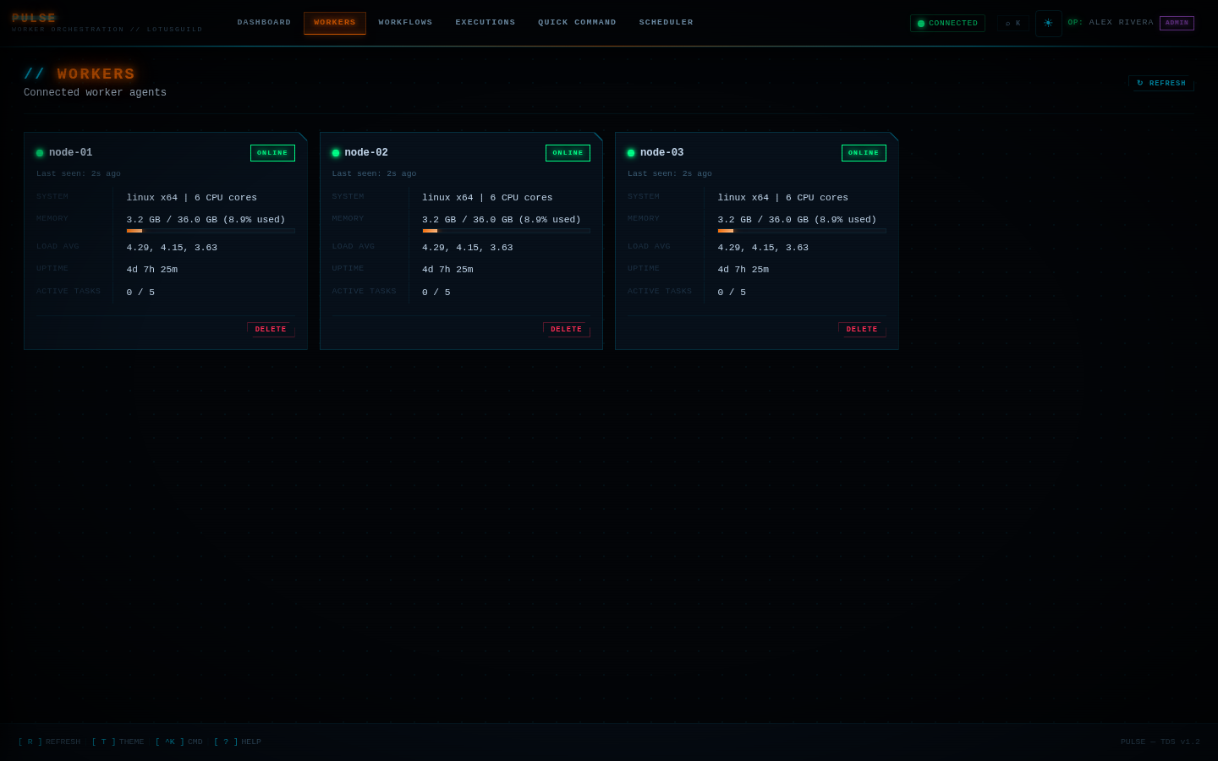This screenshot has height=761, width=1218.
Task: Click node-01's "Last seen: 2s ago" text
Action: coord(79,174)
